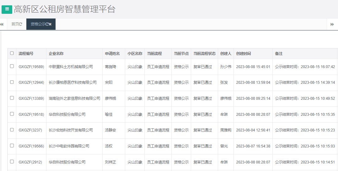This screenshot has height=171, width=338.
Task: Click remark ending 2023-08-15 10:15:03
Action: (305, 146)
